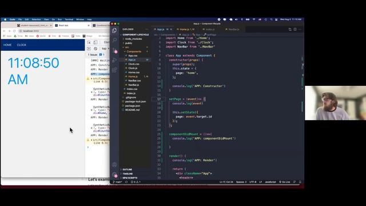Close the App.js editor tab
Viewport: 366px width, 206px height.
[x=171, y=29]
